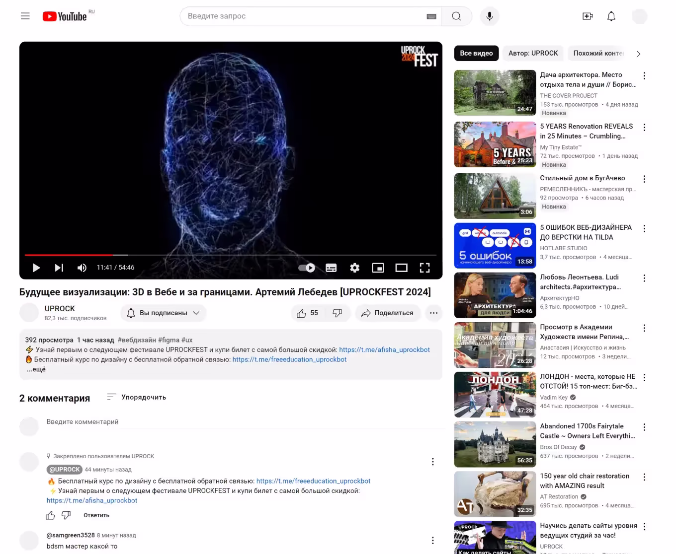The image size is (676, 554).
Task: Expand the description with '...ещё'
Action: coord(36,369)
